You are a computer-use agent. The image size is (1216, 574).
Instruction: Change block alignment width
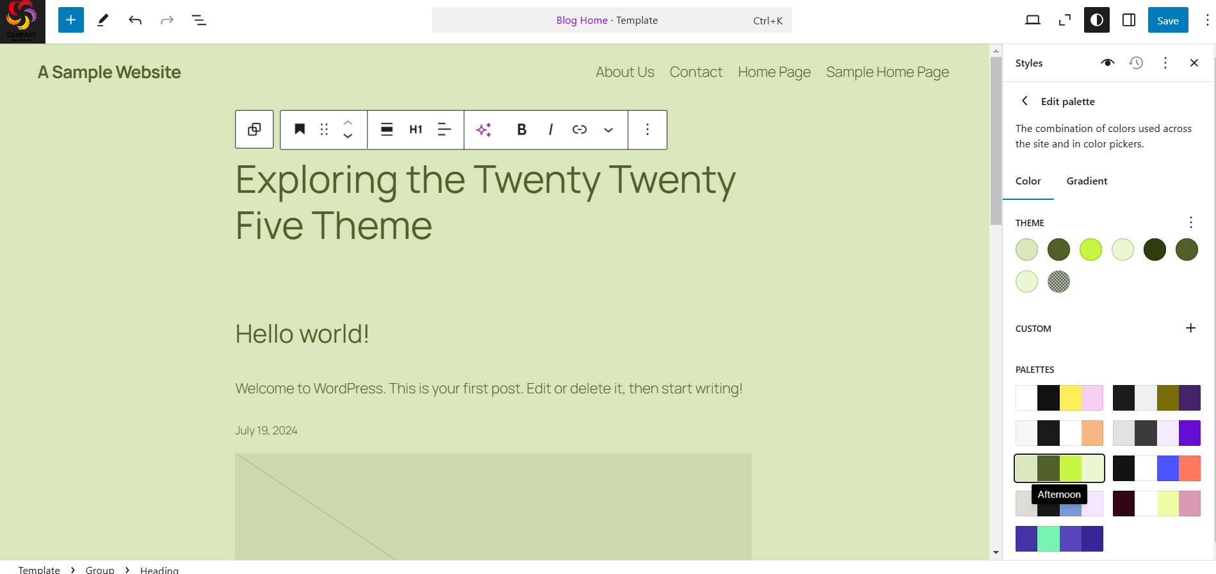point(387,129)
